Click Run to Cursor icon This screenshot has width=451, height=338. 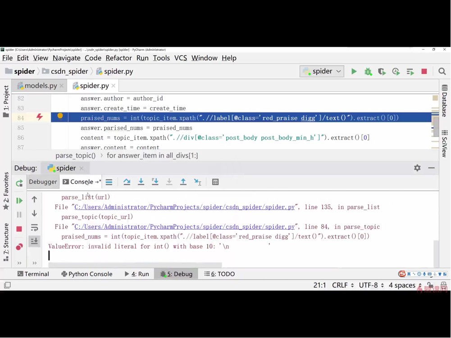(x=198, y=182)
